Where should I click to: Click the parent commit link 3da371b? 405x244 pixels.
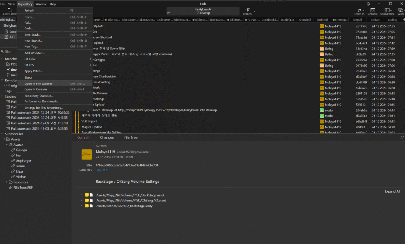click(101, 170)
